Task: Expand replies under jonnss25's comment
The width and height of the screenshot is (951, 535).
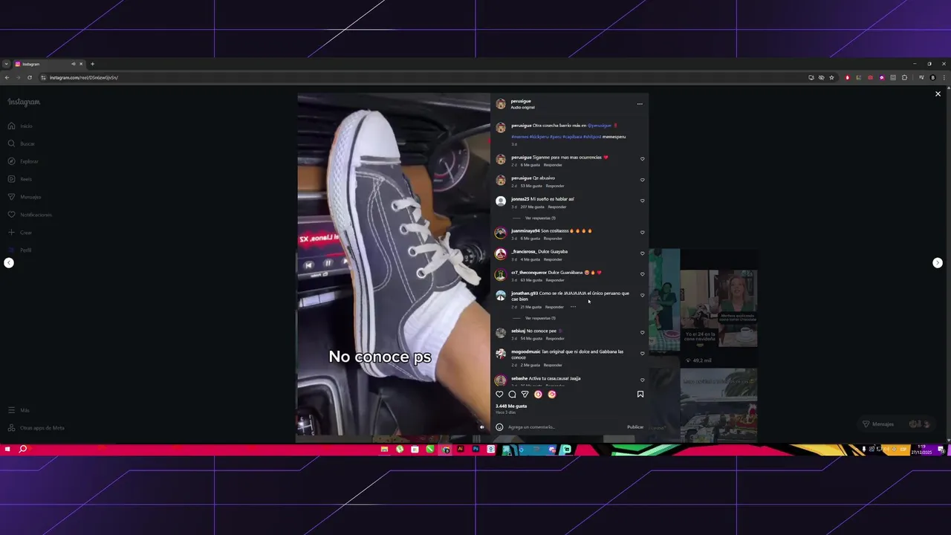Action: point(540,218)
